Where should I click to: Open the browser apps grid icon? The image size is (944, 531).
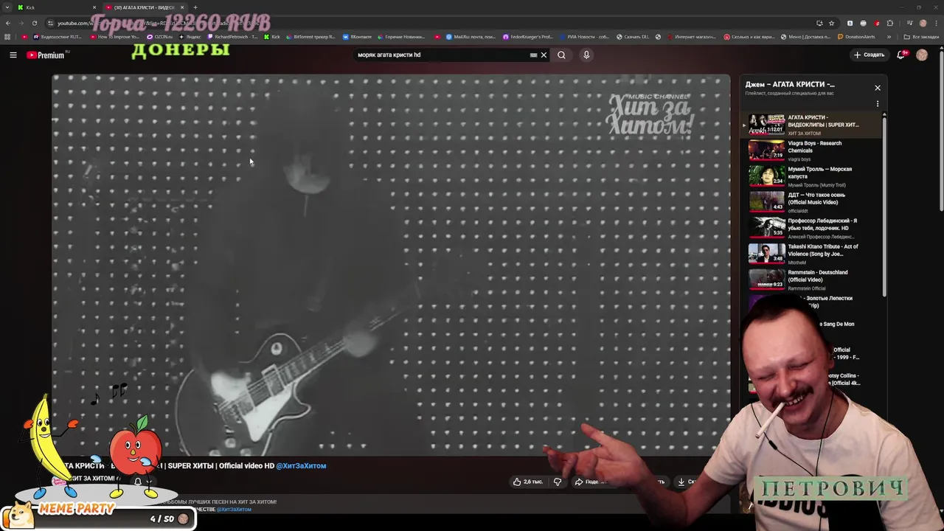7,37
